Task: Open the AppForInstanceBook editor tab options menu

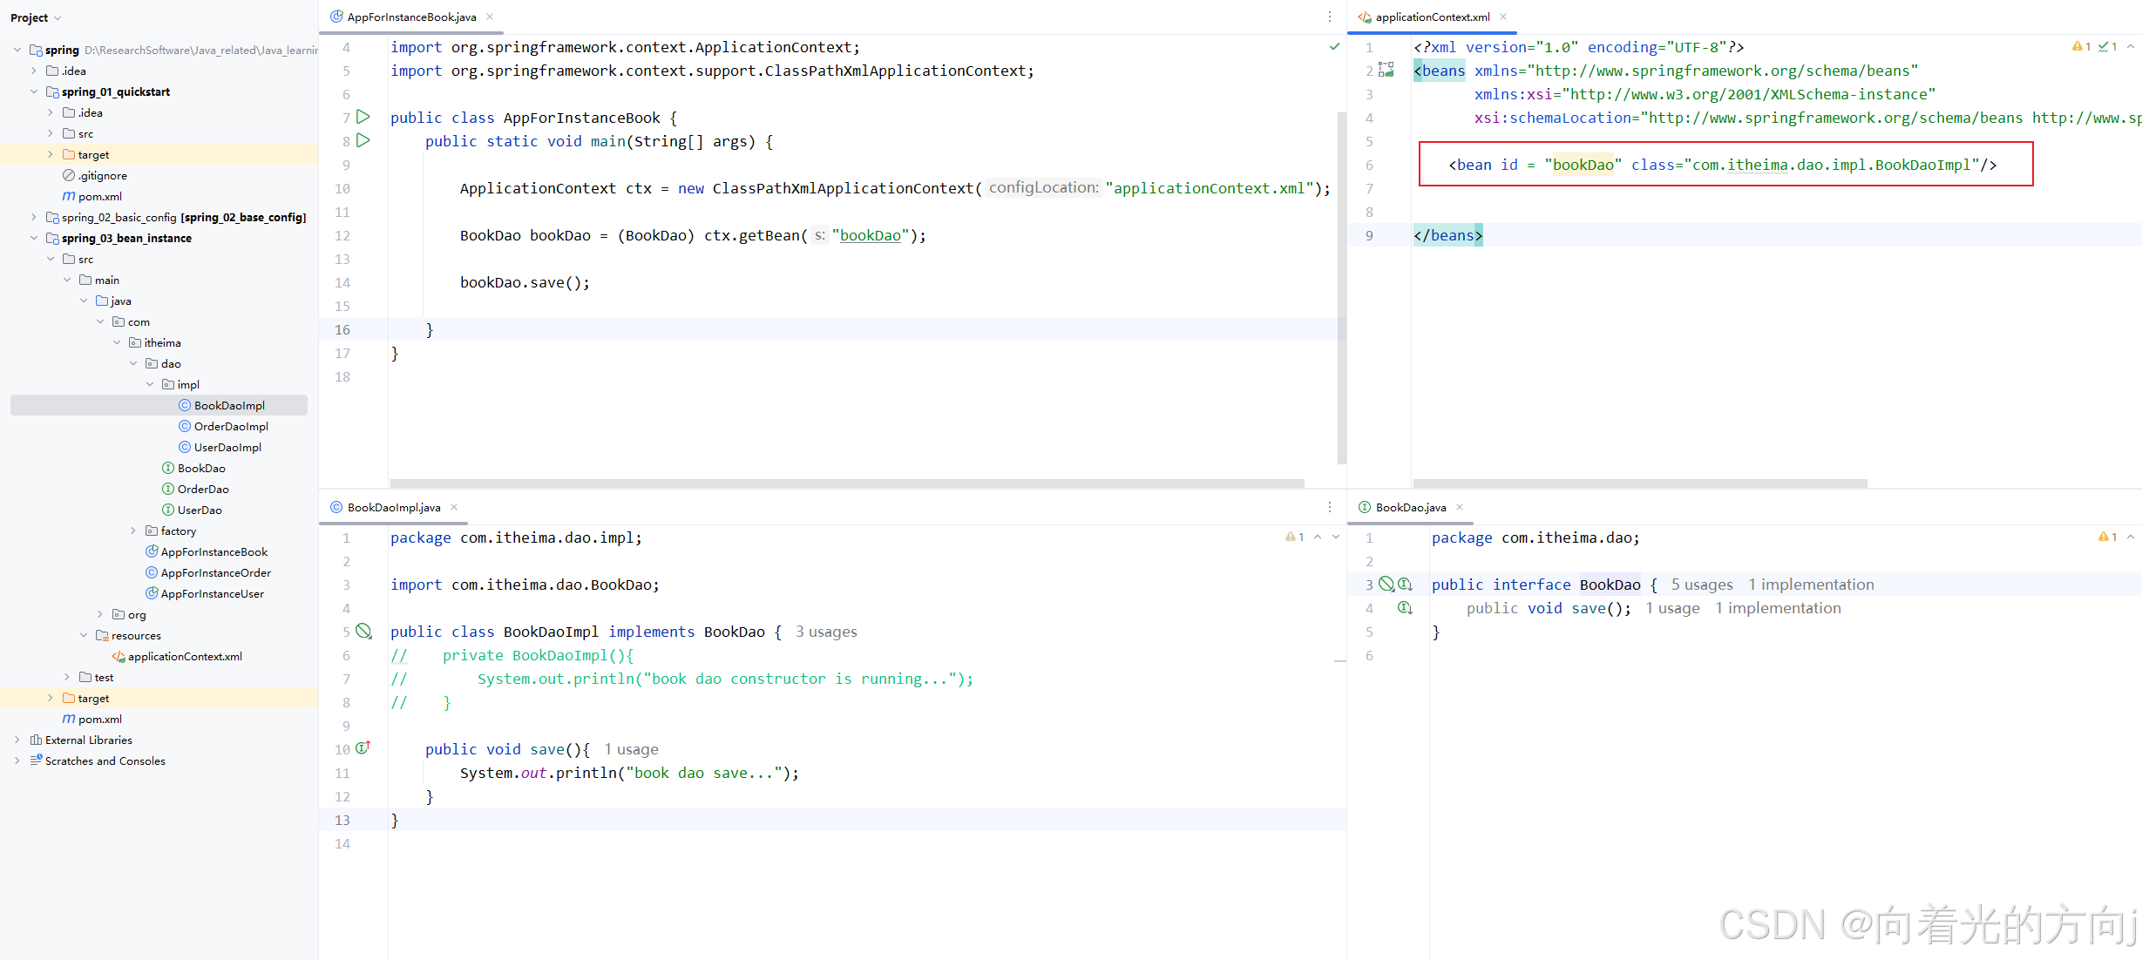Action: point(1329,17)
